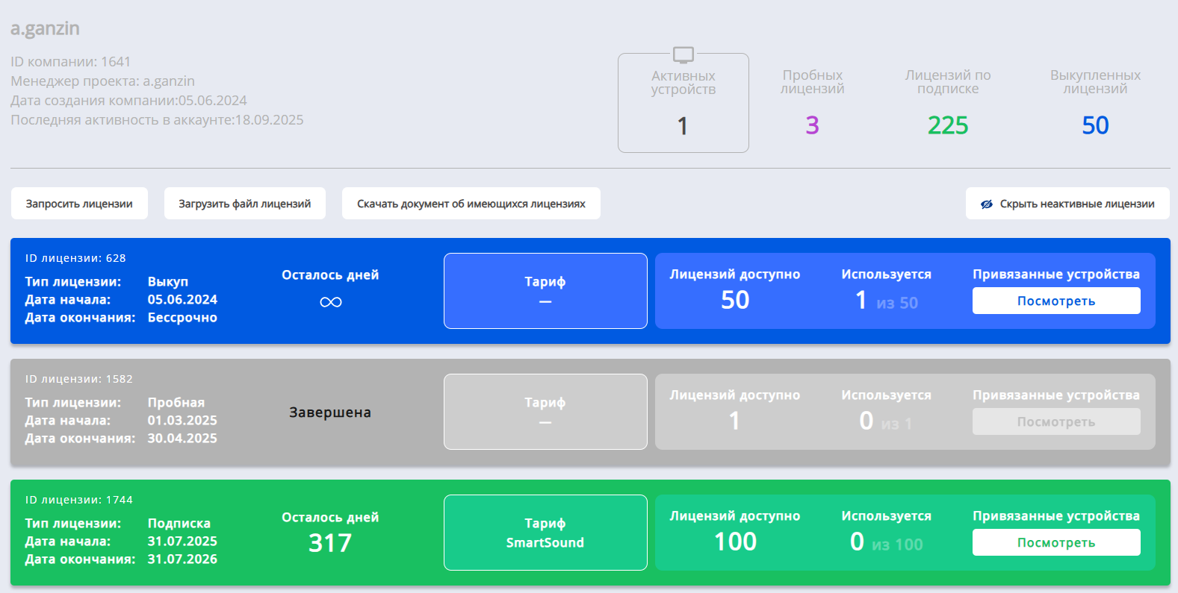
Task: Click the trial licenses count 3
Action: pyautogui.click(x=812, y=125)
